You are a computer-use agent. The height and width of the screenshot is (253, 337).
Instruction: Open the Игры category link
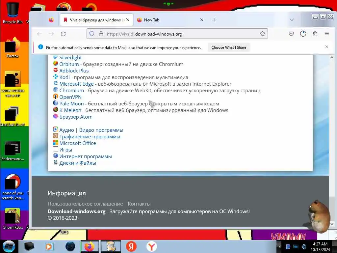pyautogui.click(x=65, y=150)
